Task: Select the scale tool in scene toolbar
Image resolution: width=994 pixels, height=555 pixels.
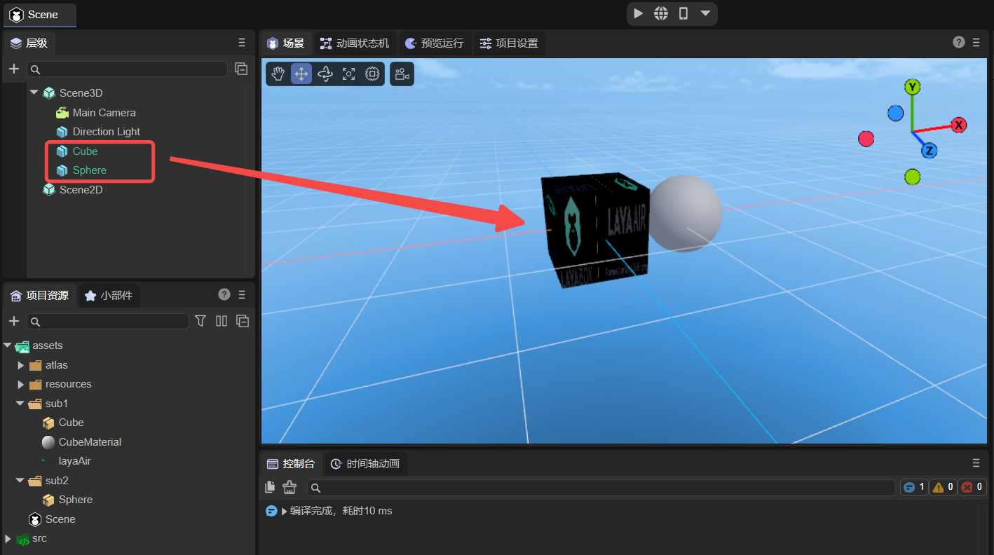Action: click(348, 74)
